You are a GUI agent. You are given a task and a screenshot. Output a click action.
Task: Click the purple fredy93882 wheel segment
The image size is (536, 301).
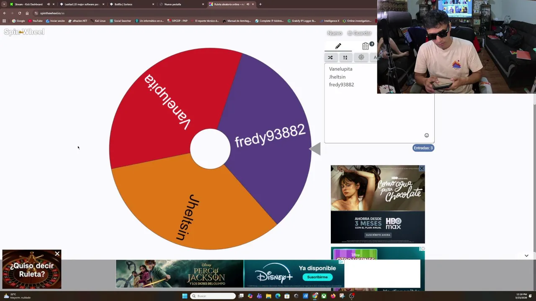point(270,136)
